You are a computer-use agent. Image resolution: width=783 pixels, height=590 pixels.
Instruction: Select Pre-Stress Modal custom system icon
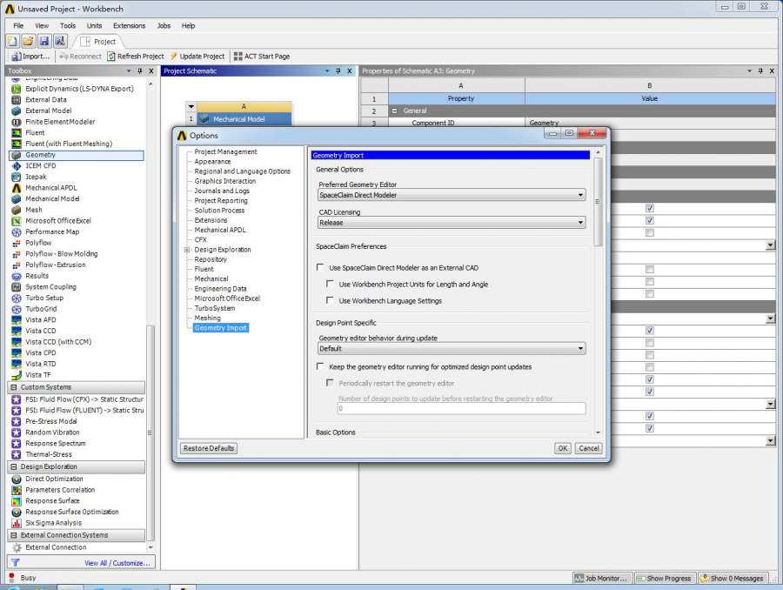coord(17,421)
